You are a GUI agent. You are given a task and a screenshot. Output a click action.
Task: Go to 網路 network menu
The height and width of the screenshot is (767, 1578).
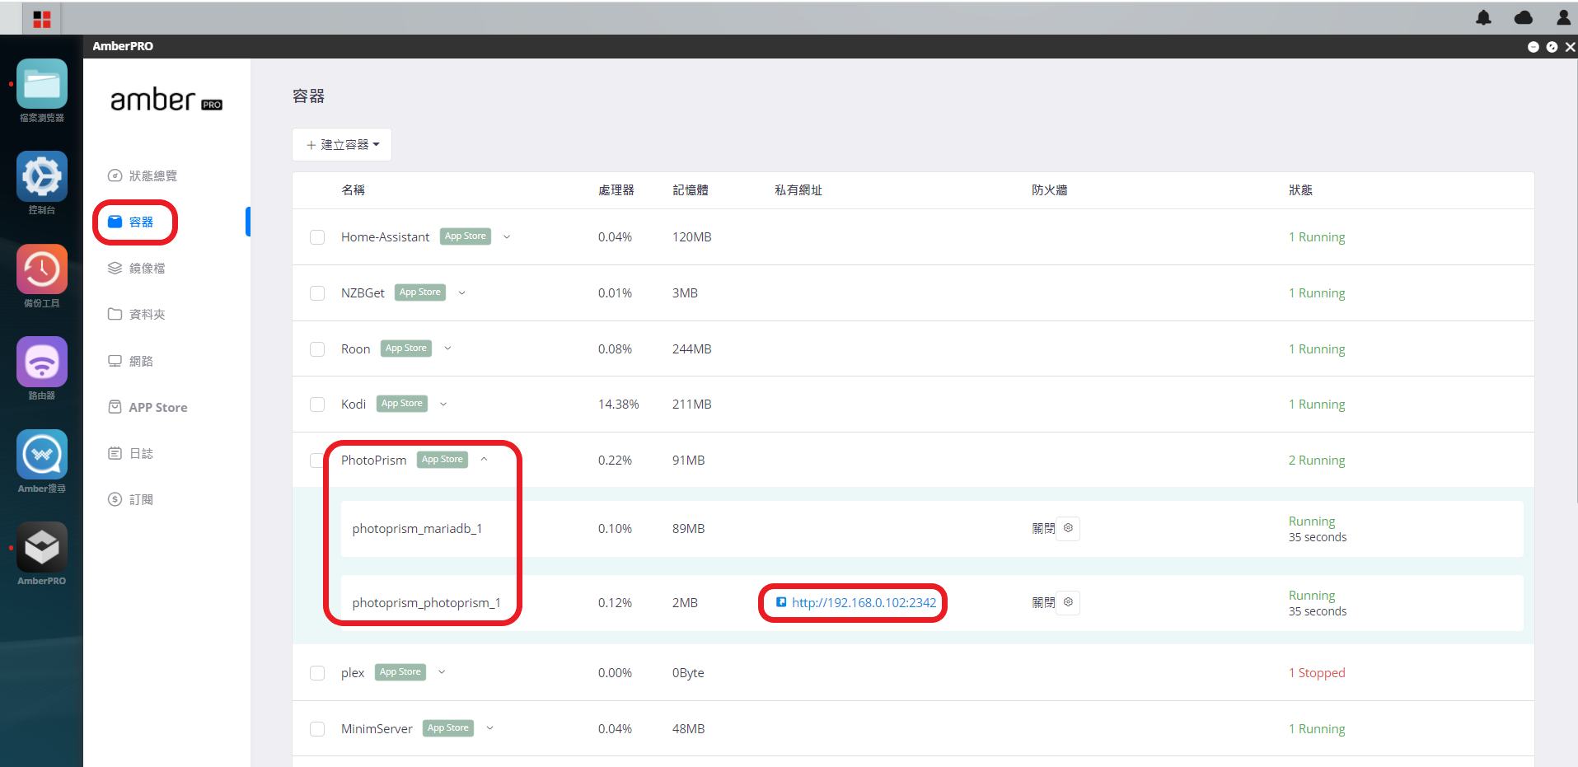coord(131,361)
